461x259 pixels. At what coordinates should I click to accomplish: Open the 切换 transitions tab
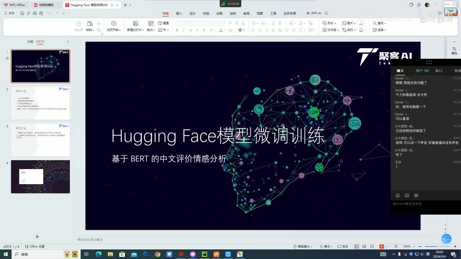tap(206, 13)
